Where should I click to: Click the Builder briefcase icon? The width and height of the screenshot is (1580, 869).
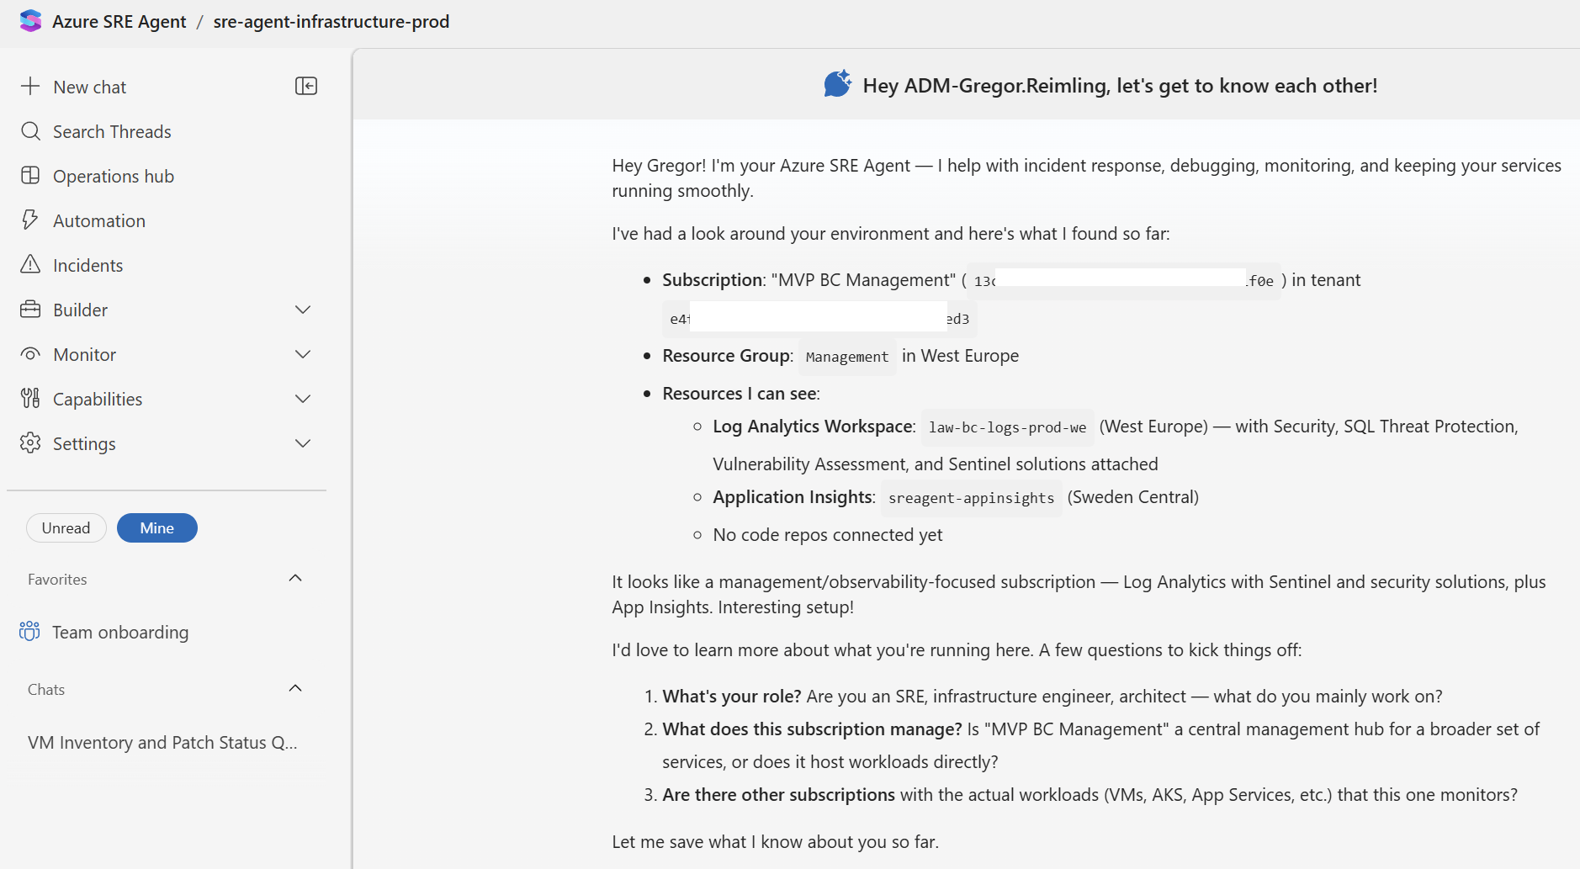pyautogui.click(x=30, y=309)
